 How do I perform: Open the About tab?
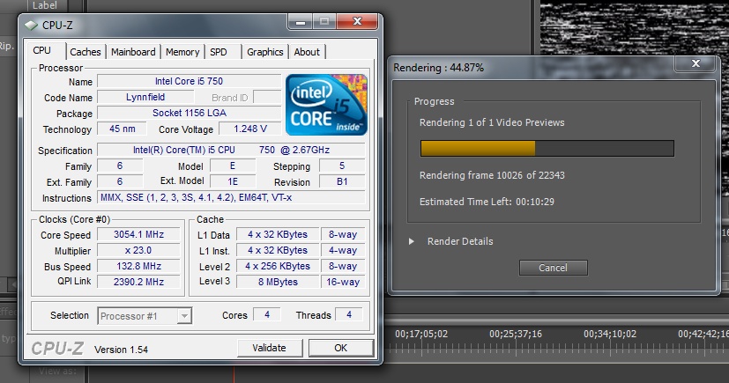(307, 52)
